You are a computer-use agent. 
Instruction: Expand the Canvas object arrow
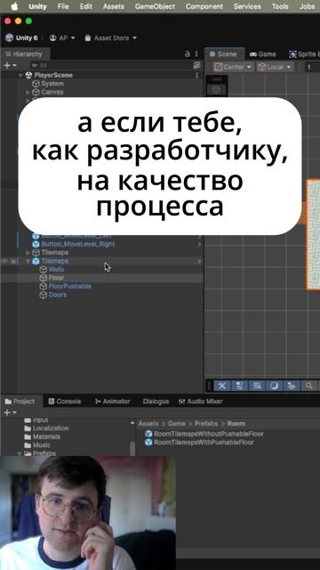click(28, 92)
